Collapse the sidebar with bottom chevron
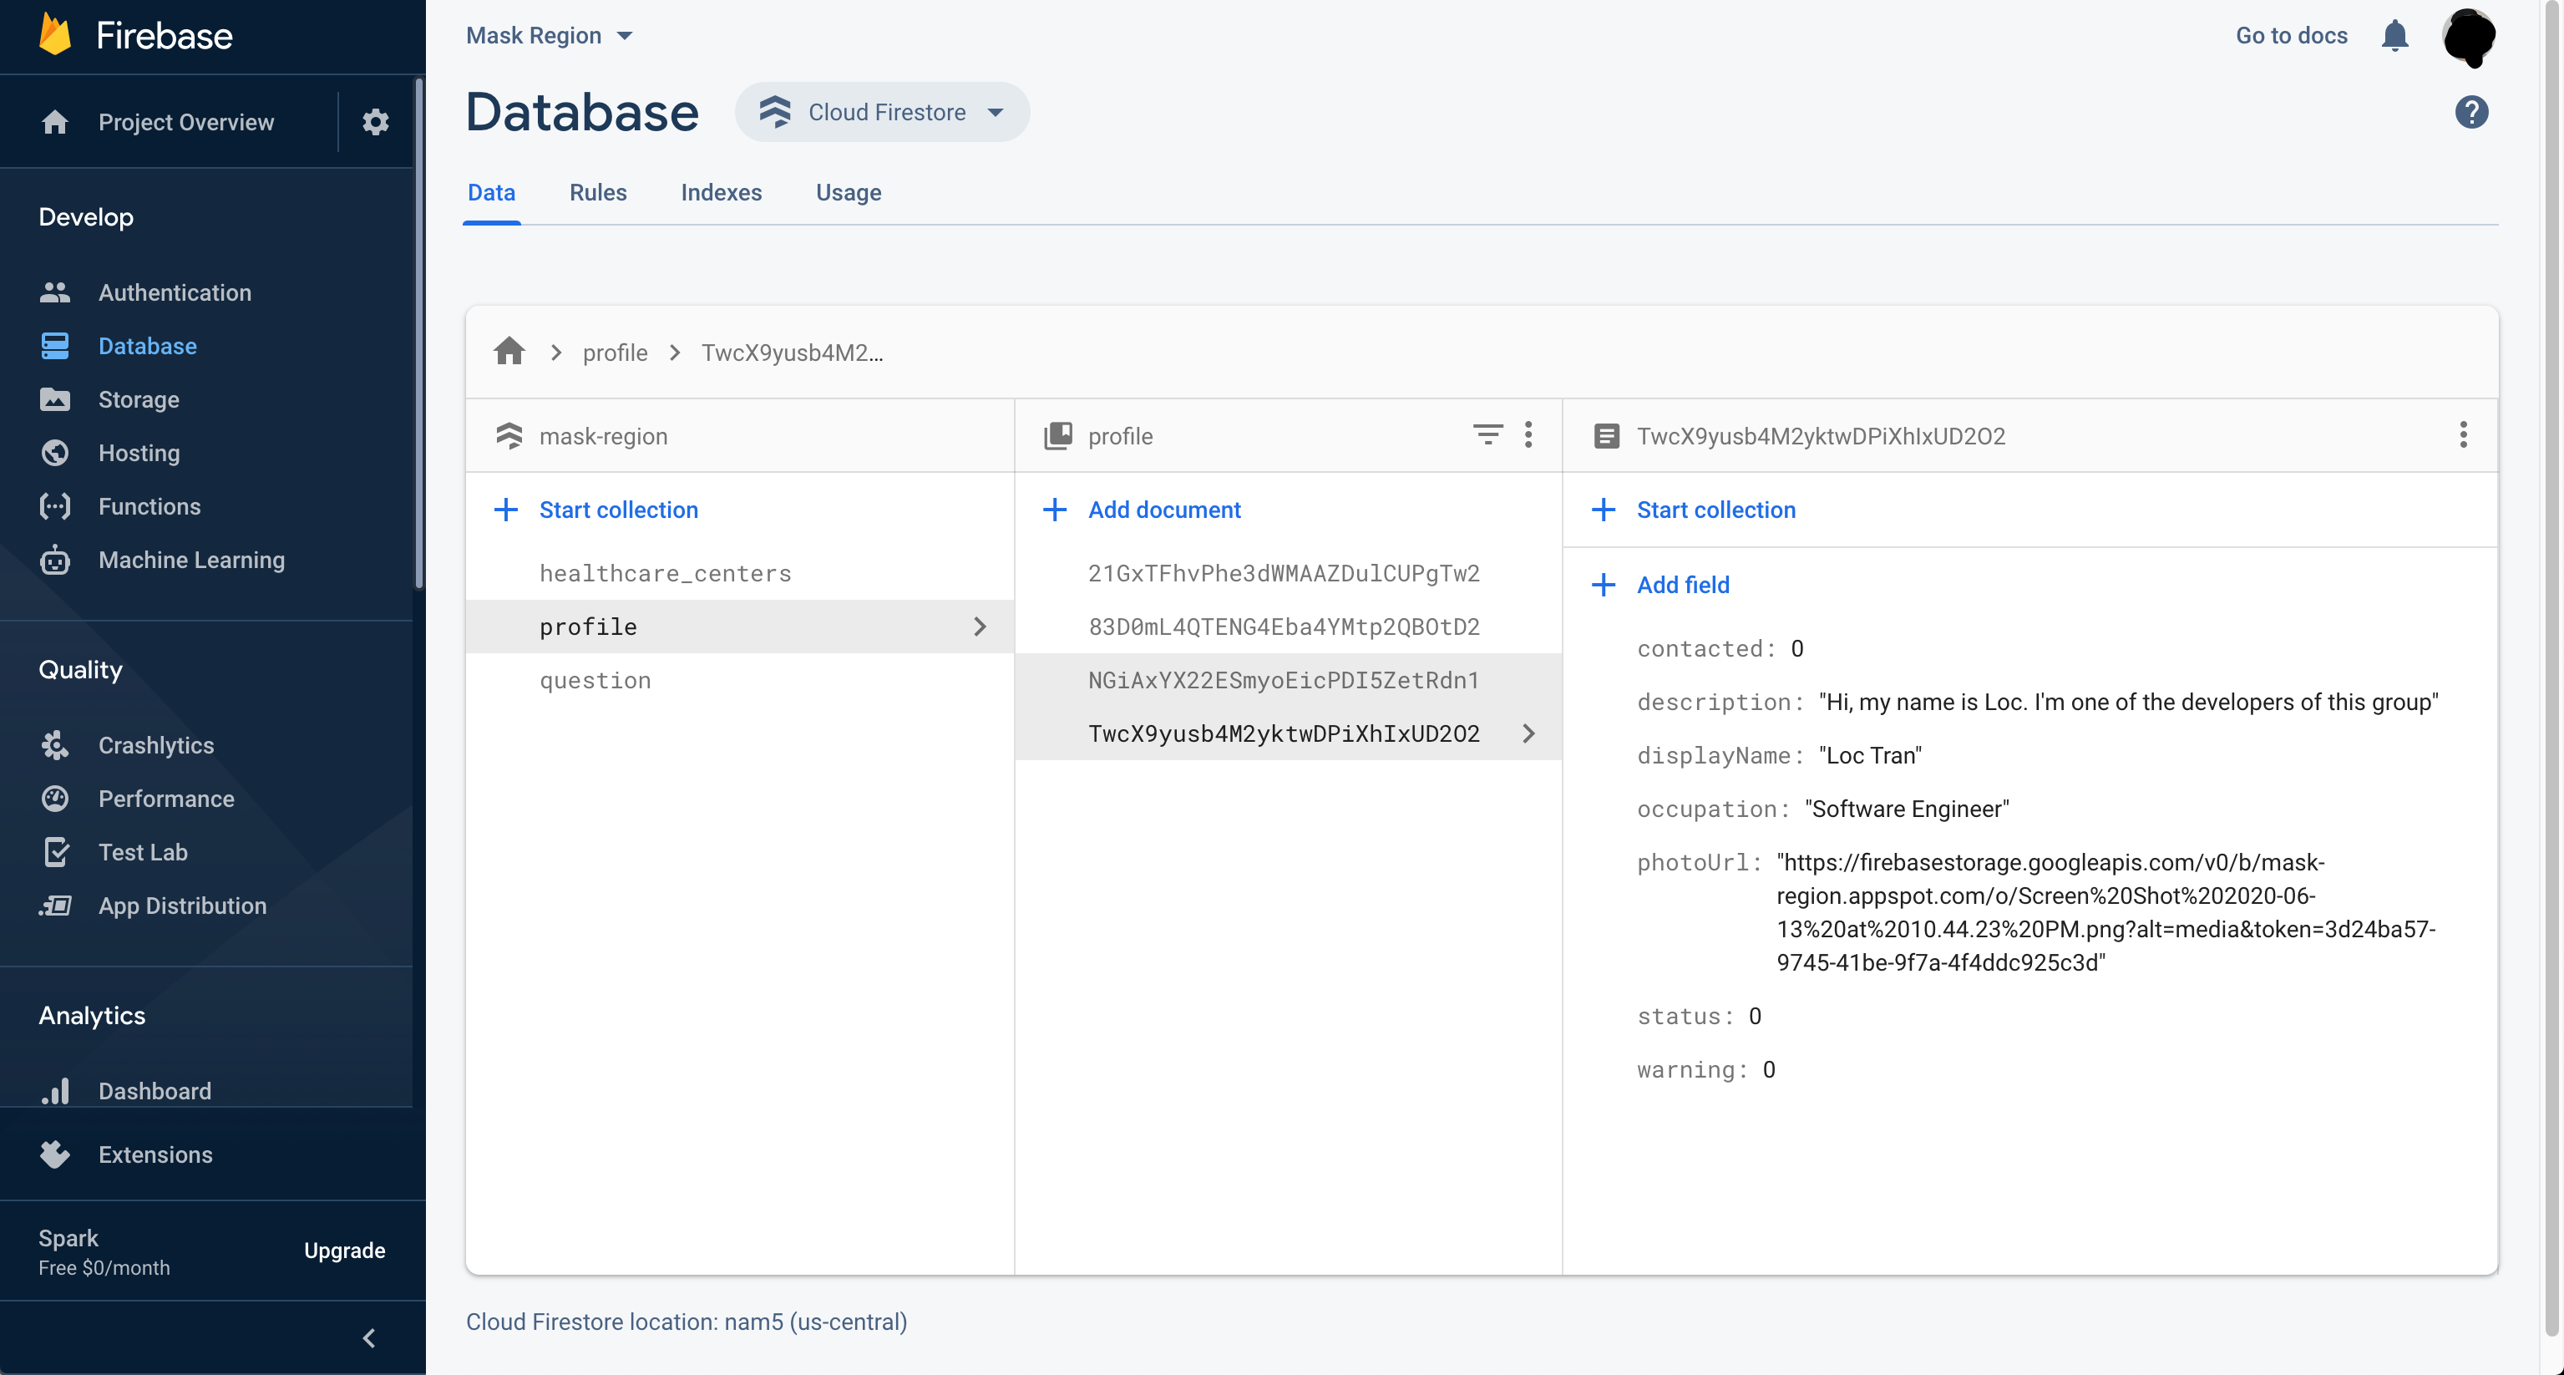The width and height of the screenshot is (2564, 1375). (x=369, y=1337)
